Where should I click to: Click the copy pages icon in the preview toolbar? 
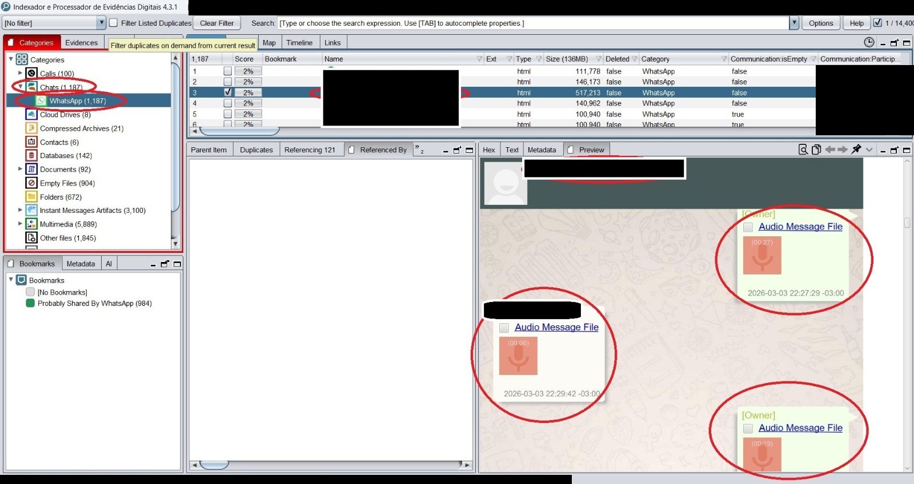point(816,150)
